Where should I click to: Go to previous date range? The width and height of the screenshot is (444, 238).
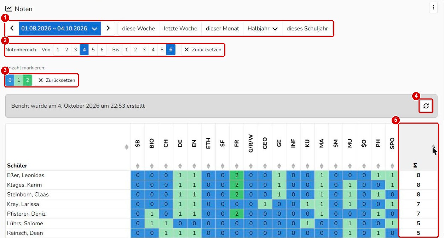point(12,28)
